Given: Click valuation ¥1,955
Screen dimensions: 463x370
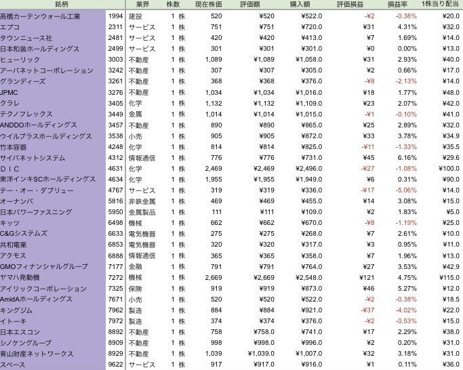Looking at the screenshot, I should 264,180.
